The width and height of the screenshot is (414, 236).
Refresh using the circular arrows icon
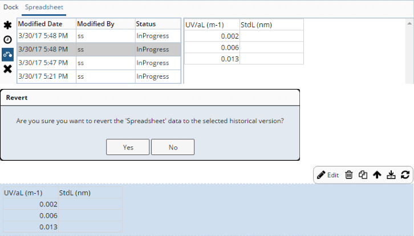[405, 175]
